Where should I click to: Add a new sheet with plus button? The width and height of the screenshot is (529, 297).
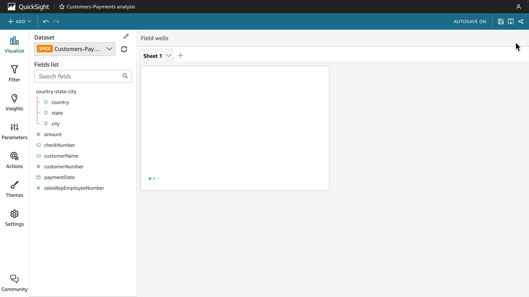[180, 56]
